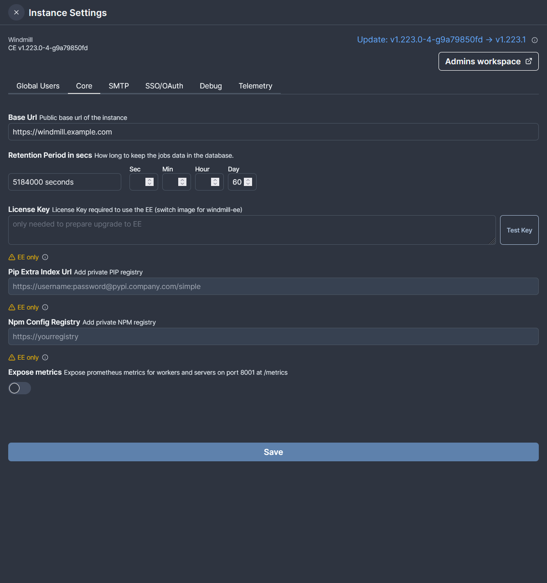547x583 pixels.
Task: Click warning triangle above Npm Config Registry
Action: 12,307
